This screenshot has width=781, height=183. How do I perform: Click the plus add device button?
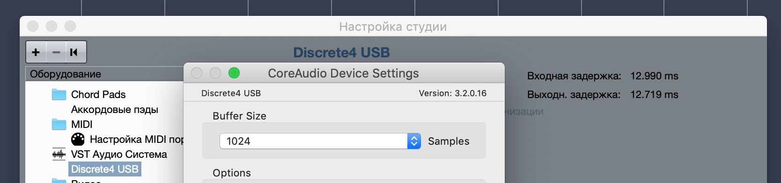tap(36, 52)
